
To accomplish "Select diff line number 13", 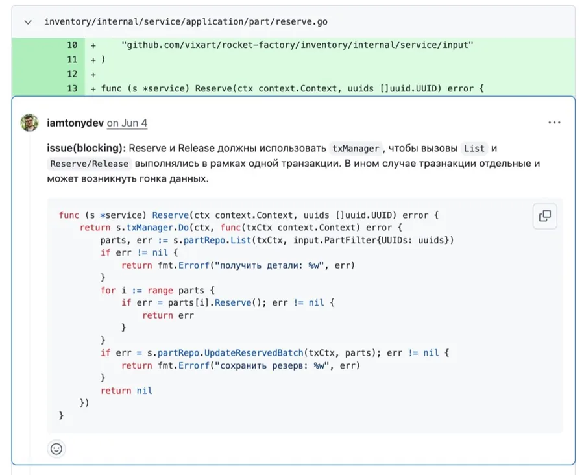I will [72, 89].
